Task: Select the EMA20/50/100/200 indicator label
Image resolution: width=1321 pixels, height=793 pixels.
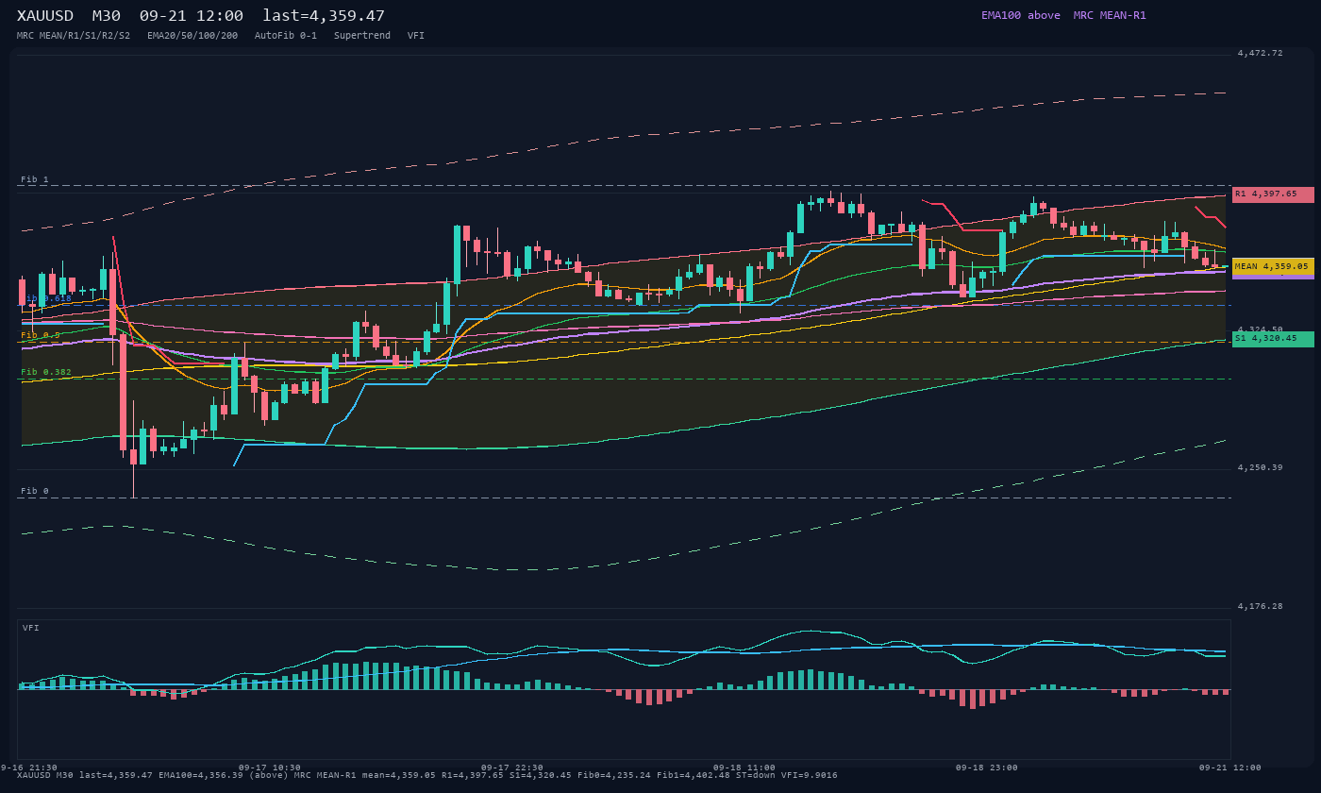Action: point(192,36)
